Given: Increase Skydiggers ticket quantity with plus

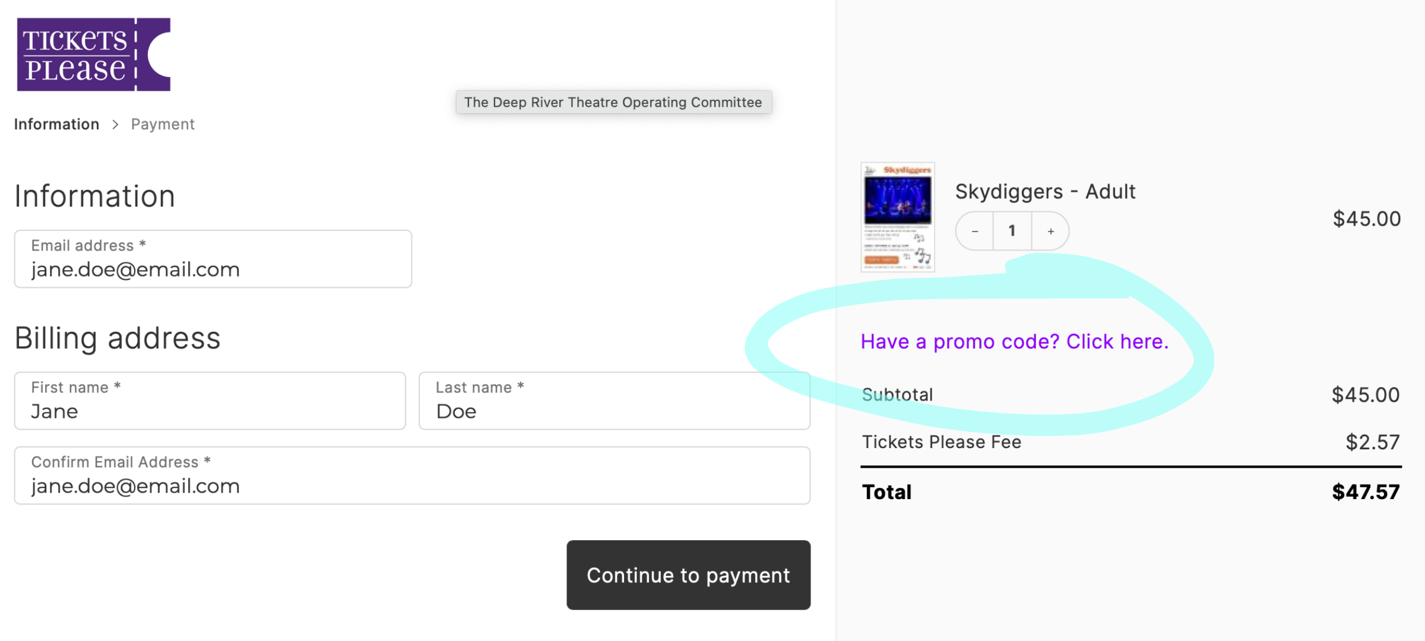Looking at the screenshot, I should [x=1050, y=231].
